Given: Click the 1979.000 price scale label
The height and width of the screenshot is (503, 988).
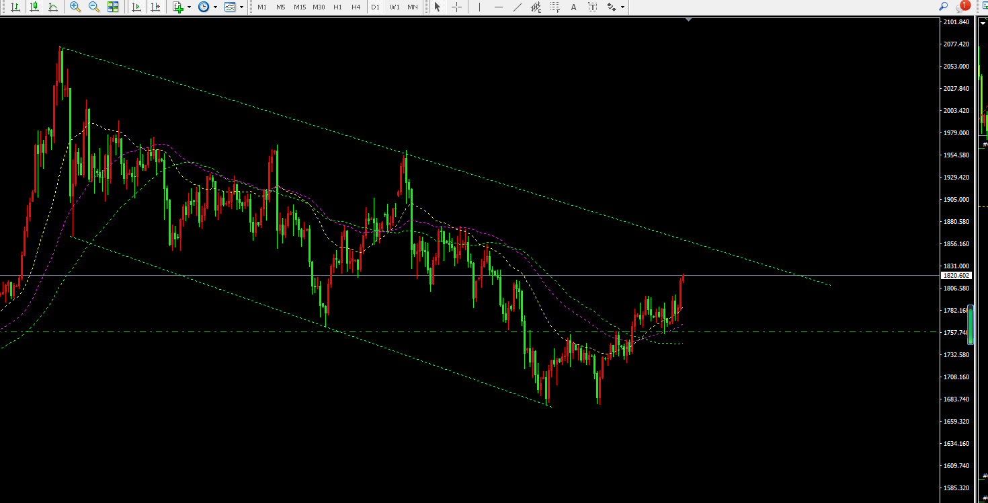Looking at the screenshot, I should [x=956, y=133].
